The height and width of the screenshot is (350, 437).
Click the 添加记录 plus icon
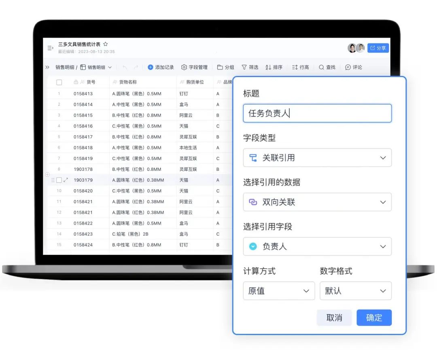click(x=151, y=67)
